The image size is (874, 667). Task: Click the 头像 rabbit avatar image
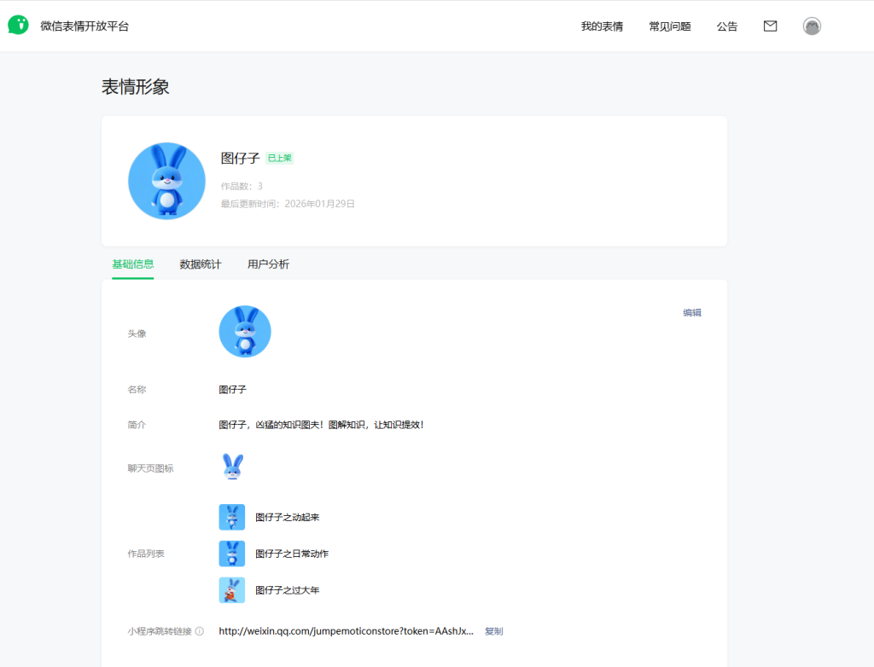[245, 332]
